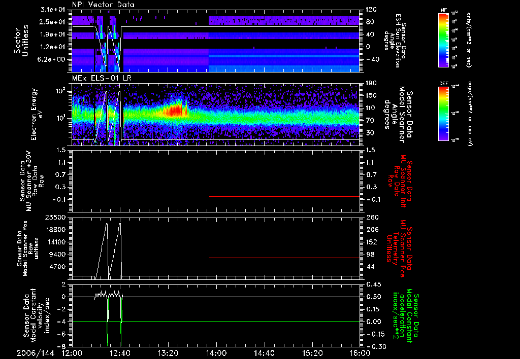Click the 'Model Scanner Angle degrees' axis title
The width and height of the screenshot is (520, 359).
pyautogui.click(x=398, y=114)
